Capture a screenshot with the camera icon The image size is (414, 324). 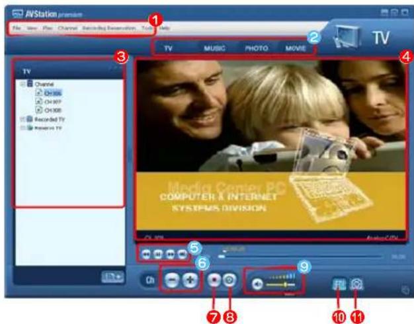(x=356, y=284)
